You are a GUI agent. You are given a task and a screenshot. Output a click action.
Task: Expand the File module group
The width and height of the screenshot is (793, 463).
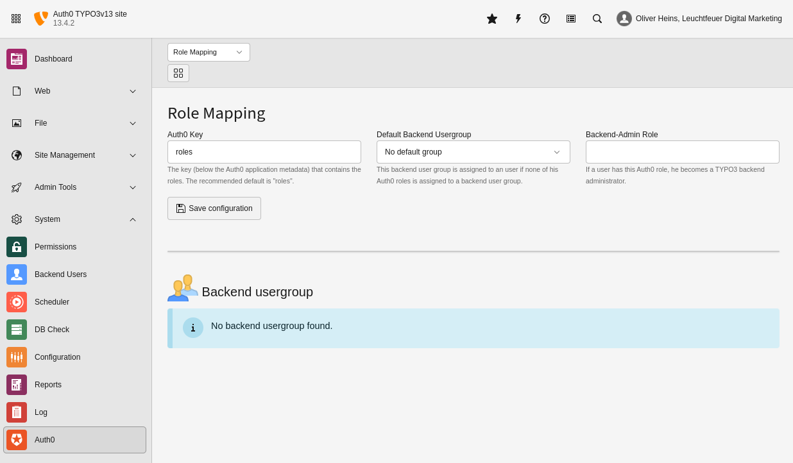point(74,123)
